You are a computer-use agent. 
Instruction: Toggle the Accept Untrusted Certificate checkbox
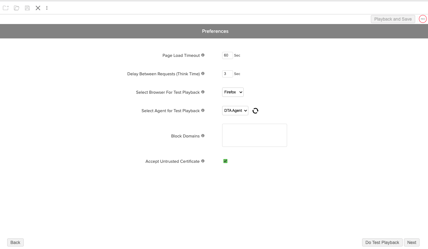[x=225, y=161]
